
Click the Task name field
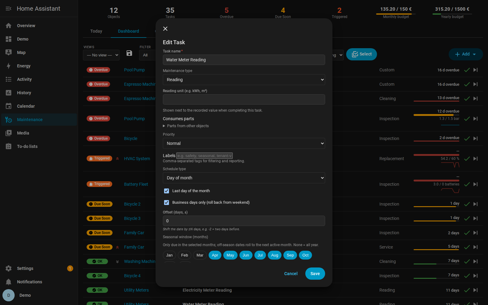coord(244,60)
